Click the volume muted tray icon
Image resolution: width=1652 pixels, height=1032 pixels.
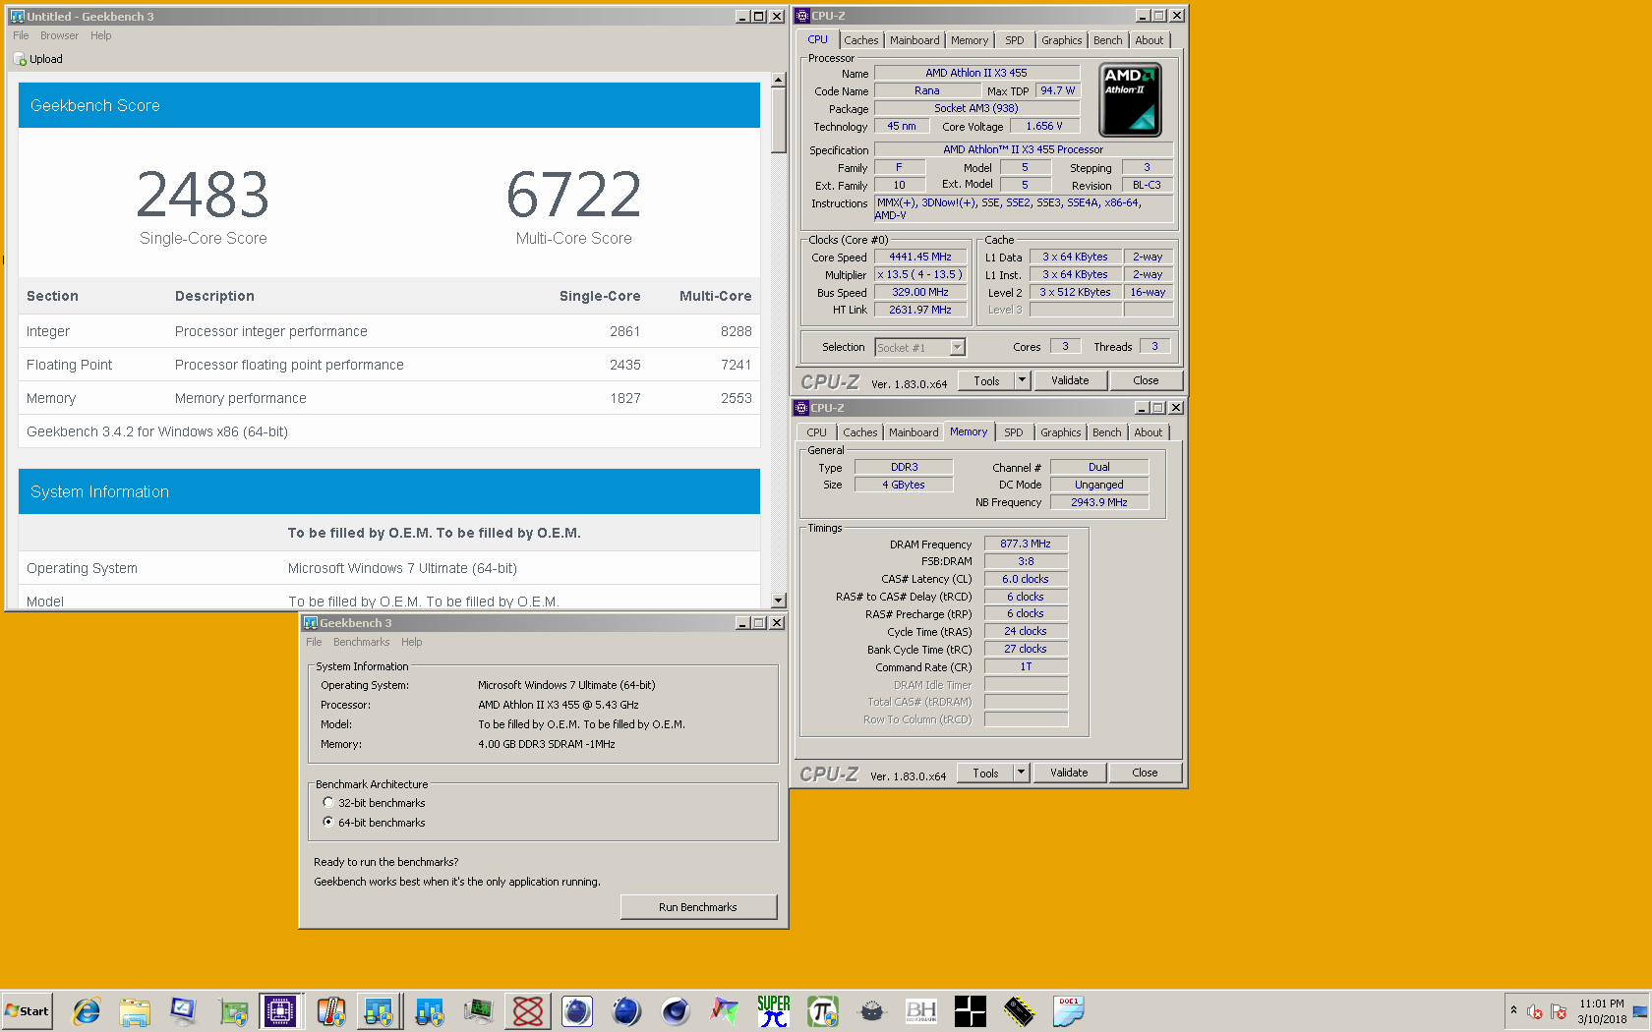(x=1535, y=1011)
